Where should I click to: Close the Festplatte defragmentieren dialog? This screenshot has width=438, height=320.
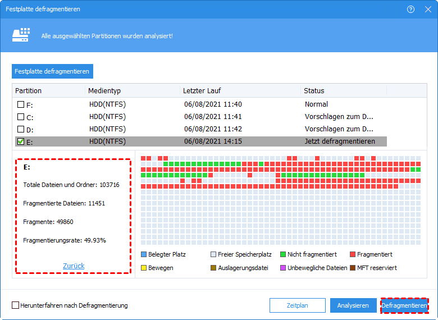428,9
